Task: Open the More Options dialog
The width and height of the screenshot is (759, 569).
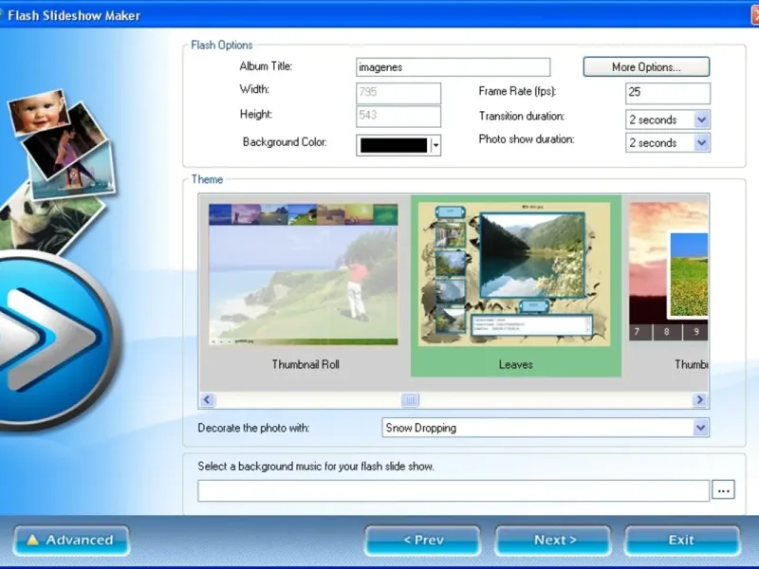Action: point(646,66)
